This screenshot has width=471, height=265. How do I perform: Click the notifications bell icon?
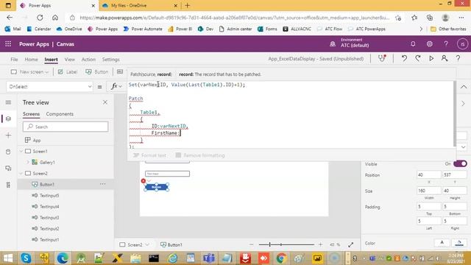413,44
